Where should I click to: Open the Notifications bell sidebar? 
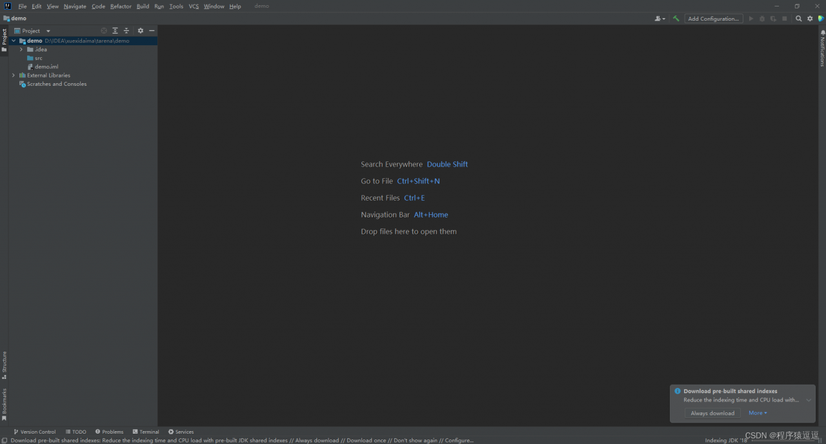pyautogui.click(x=822, y=48)
